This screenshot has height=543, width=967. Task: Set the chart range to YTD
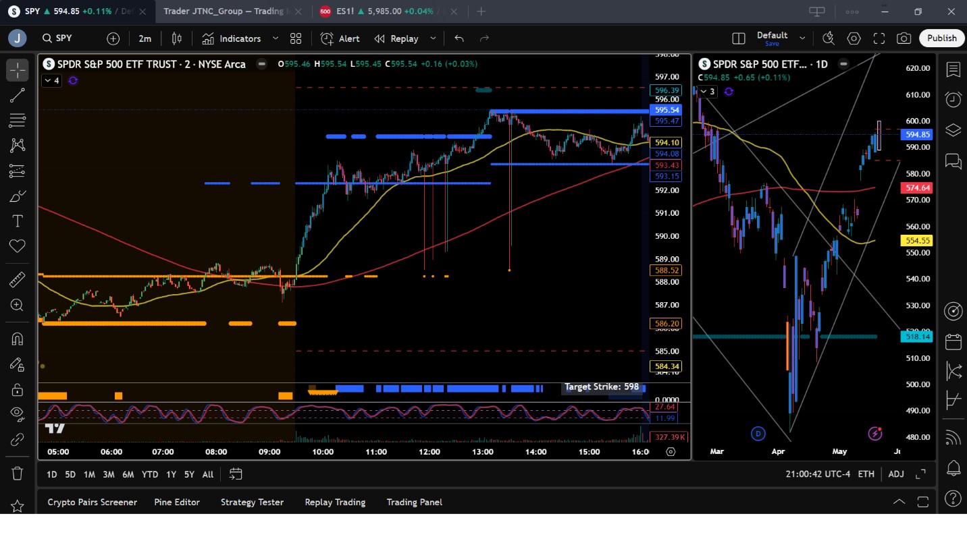150,474
